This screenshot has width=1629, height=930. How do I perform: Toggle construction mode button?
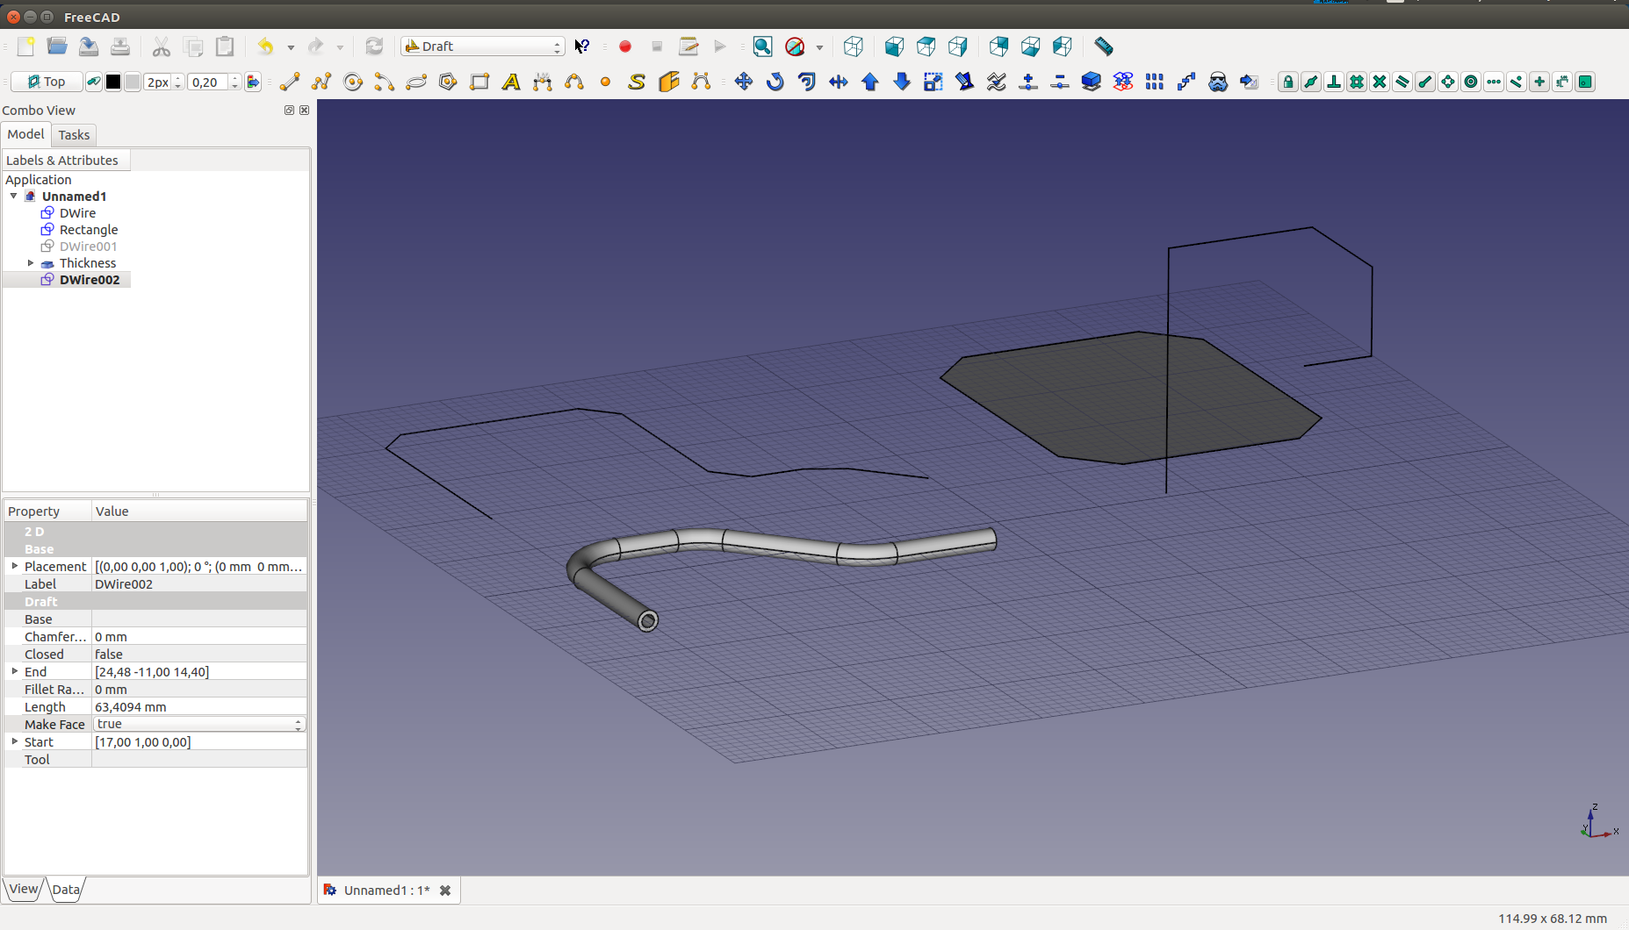pyautogui.click(x=93, y=82)
